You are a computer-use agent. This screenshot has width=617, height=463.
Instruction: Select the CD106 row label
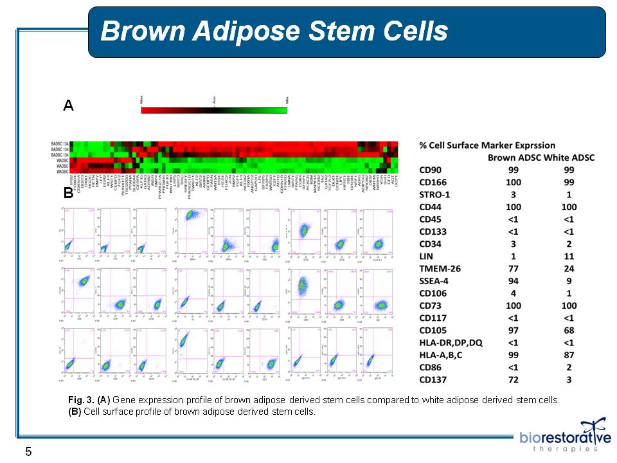pyautogui.click(x=433, y=293)
